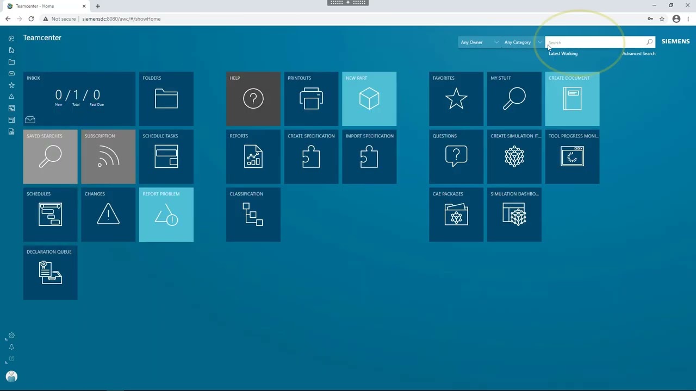Open the Changes tile
Screen dimensions: 696x391
point(108,215)
